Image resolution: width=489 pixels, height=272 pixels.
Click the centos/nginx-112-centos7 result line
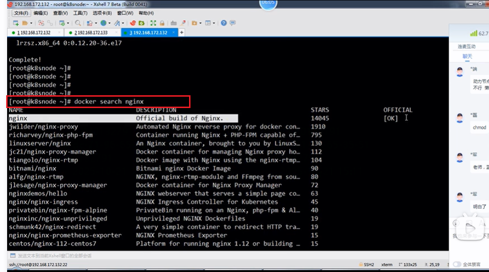tap(53, 244)
